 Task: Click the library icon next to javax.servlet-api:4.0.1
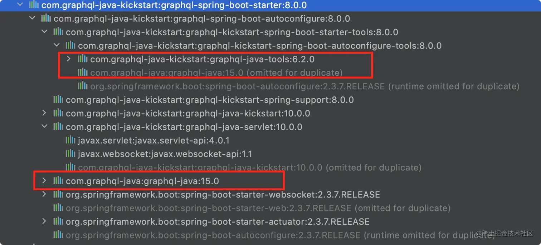coord(70,140)
